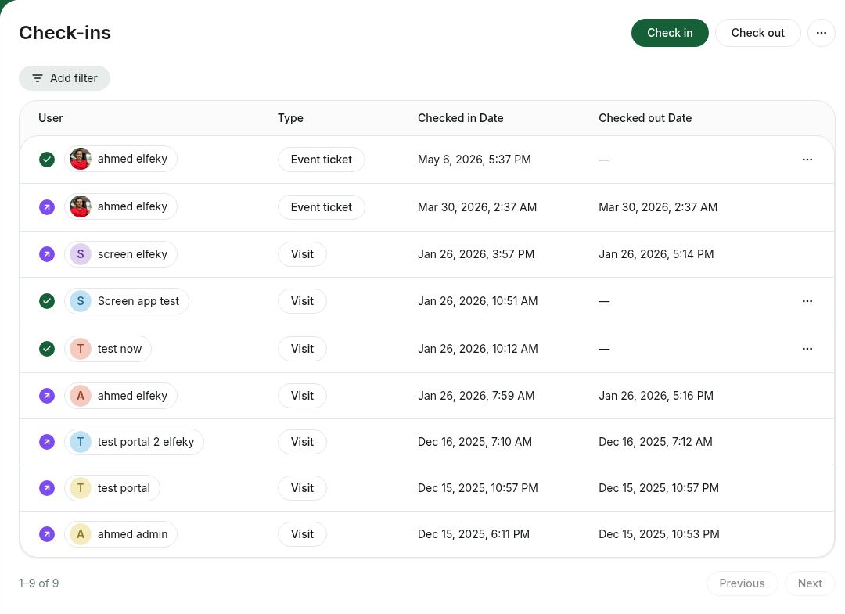The image size is (845, 614).
Task: Click the Visit tag in the ahmed admin row
Action: click(302, 534)
